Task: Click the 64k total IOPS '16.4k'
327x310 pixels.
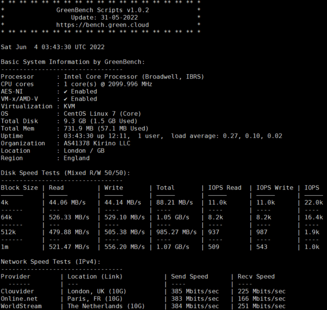Action: point(313,218)
